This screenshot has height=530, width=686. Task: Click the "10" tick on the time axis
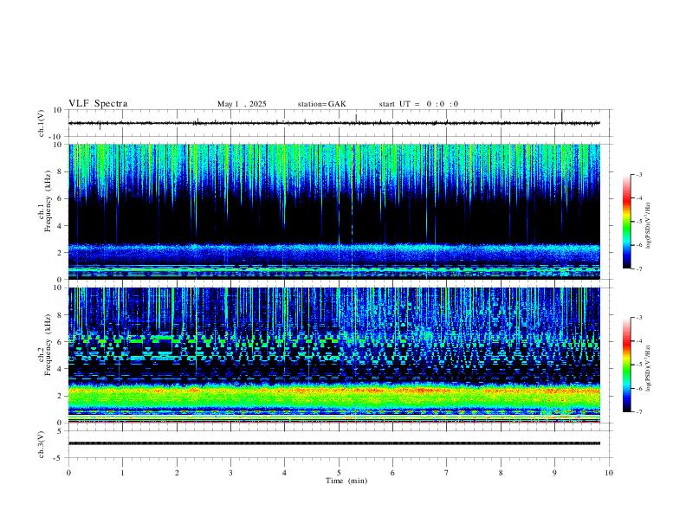point(609,473)
